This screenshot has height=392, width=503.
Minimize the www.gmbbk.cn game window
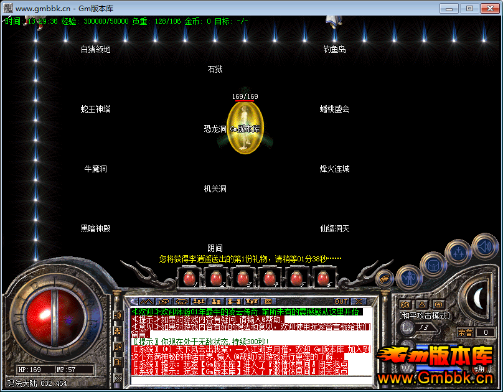pos(449,8)
